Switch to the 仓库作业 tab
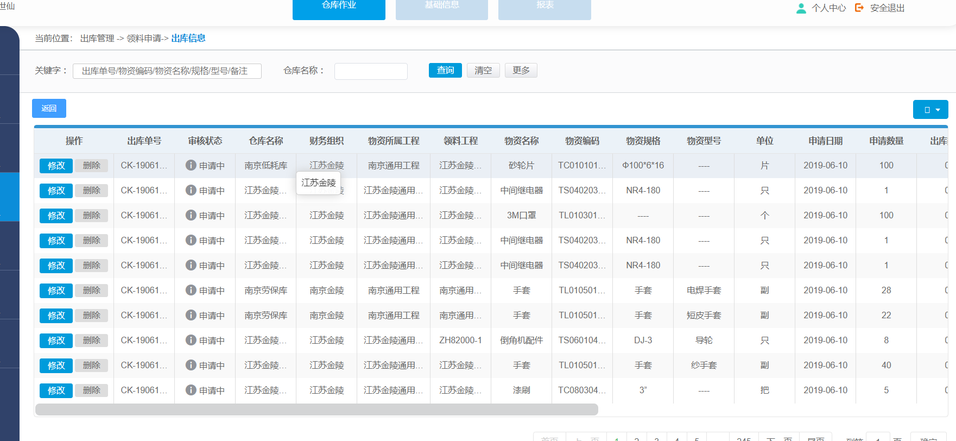 click(x=339, y=8)
